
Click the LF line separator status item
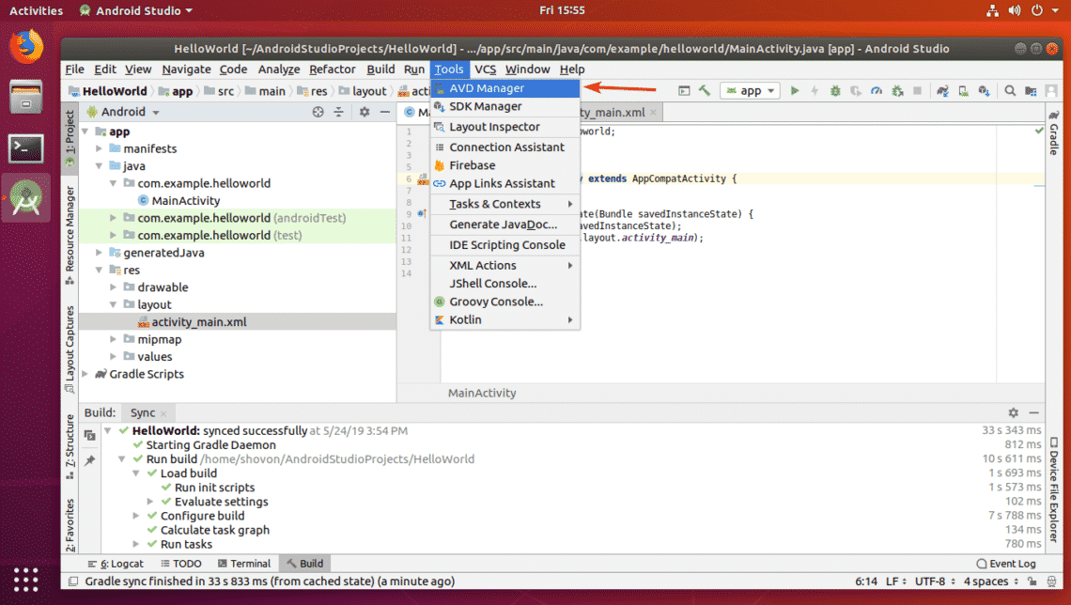point(895,582)
